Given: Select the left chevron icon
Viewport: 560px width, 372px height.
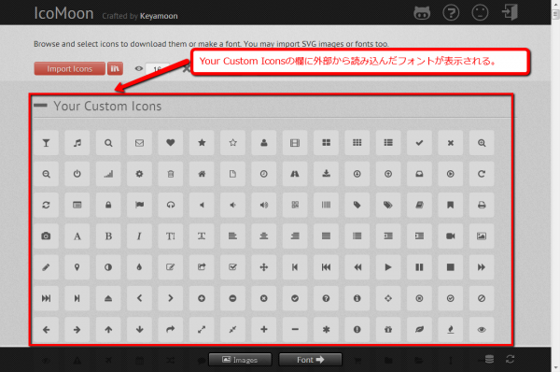Looking at the screenshot, I should 139,298.
